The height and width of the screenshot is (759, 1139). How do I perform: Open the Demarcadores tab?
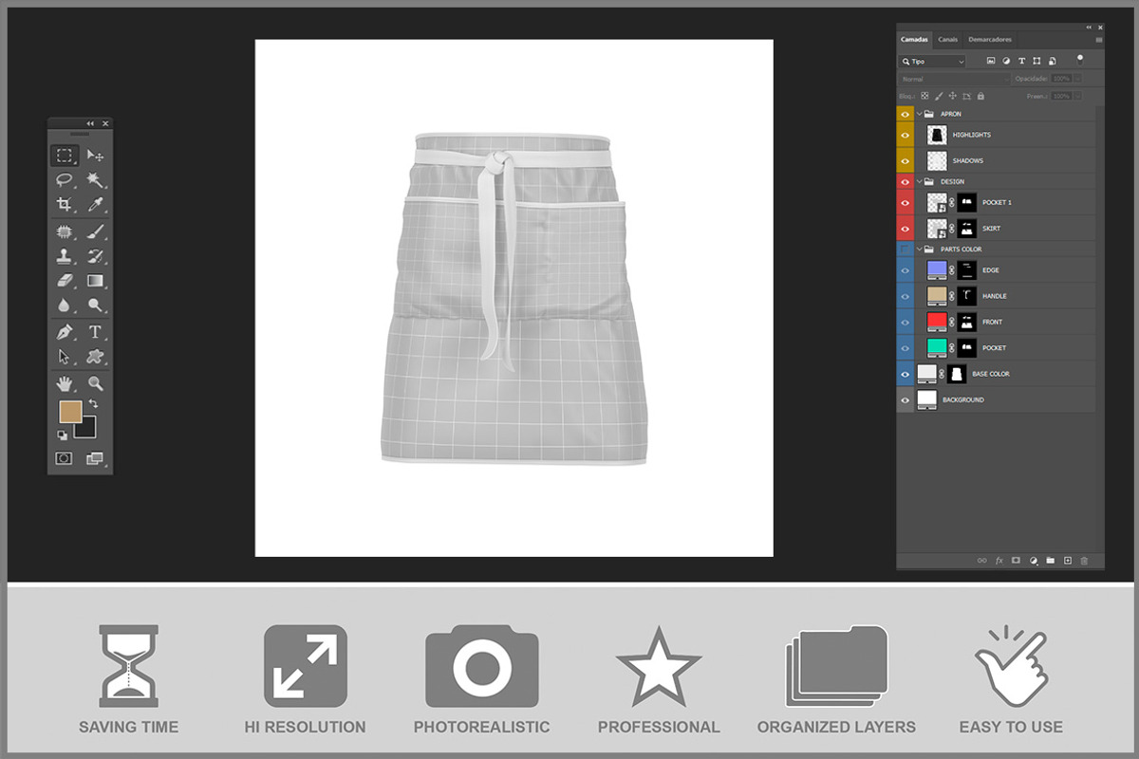tap(990, 40)
